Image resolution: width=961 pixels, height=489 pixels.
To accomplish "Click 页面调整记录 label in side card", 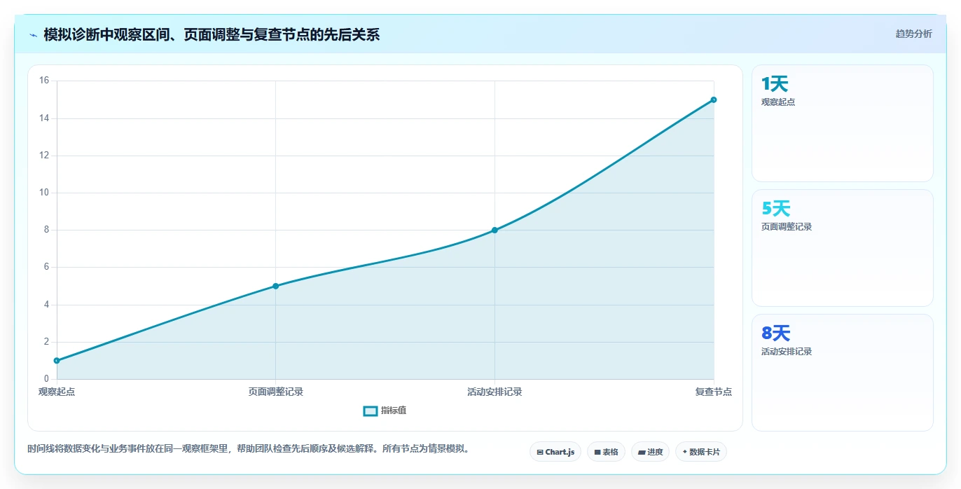I will 787,226.
